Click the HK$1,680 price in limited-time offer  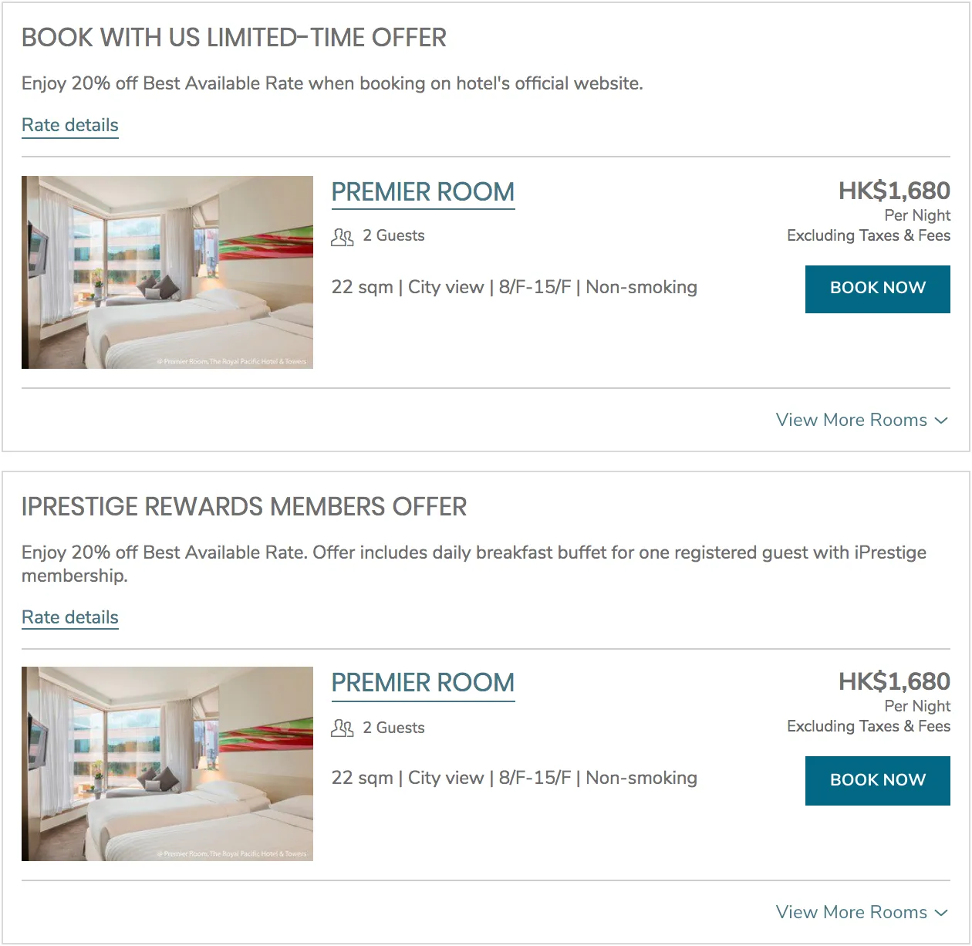pyautogui.click(x=894, y=191)
